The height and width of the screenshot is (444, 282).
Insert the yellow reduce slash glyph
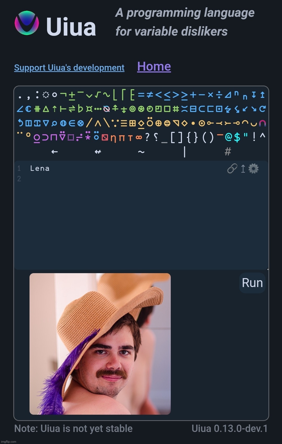[89, 123]
